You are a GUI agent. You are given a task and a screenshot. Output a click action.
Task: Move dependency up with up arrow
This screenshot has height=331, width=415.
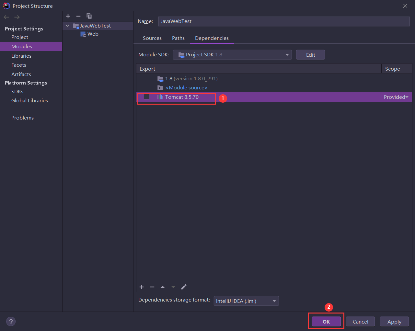pyautogui.click(x=163, y=287)
